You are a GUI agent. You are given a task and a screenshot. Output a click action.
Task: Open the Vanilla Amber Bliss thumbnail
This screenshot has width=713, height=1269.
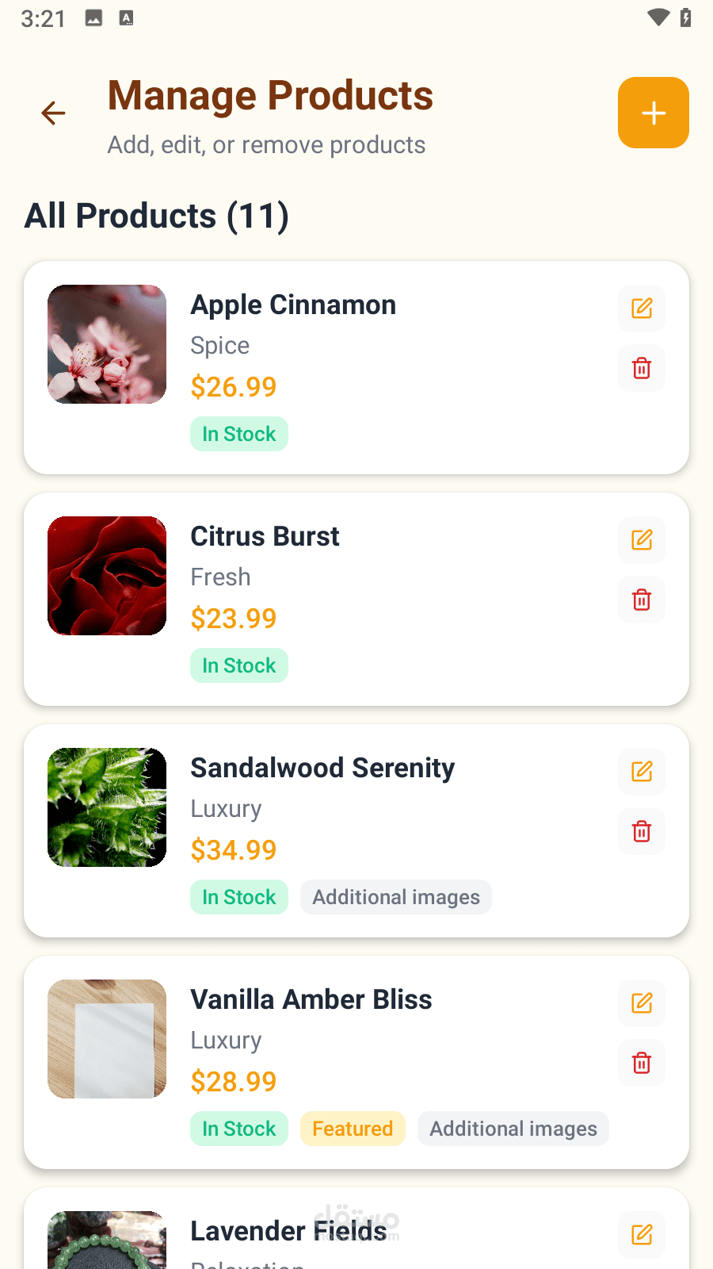(x=107, y=1039)
